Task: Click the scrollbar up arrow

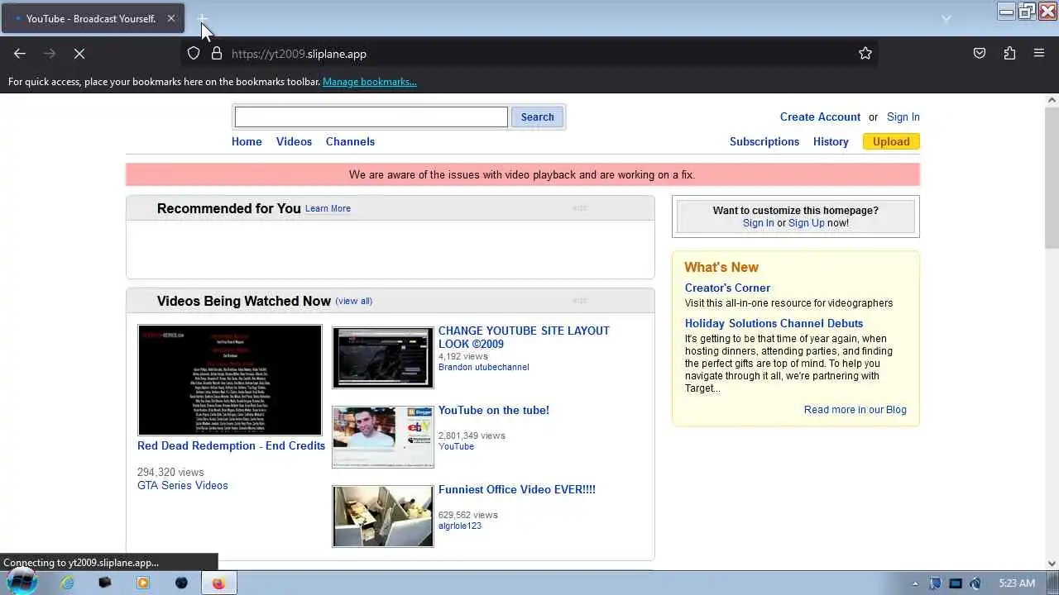Action: (1052, 100)
